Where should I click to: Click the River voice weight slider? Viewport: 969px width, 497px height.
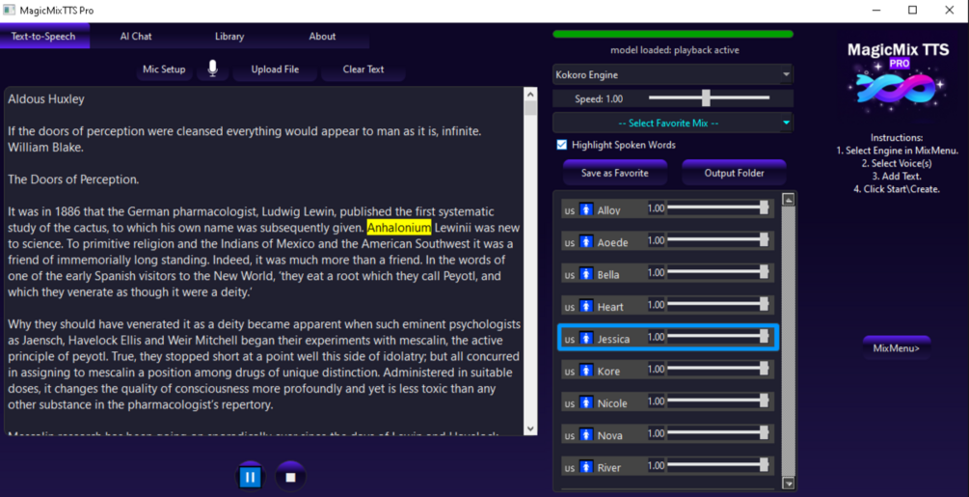point(718,465)
